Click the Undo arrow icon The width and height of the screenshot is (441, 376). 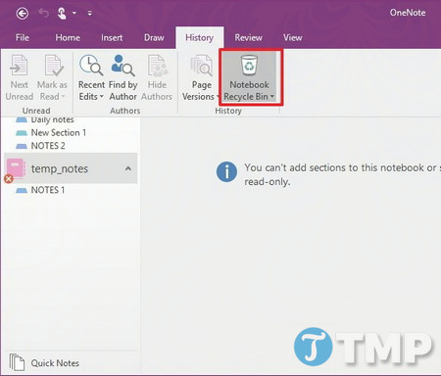(43, 14)
